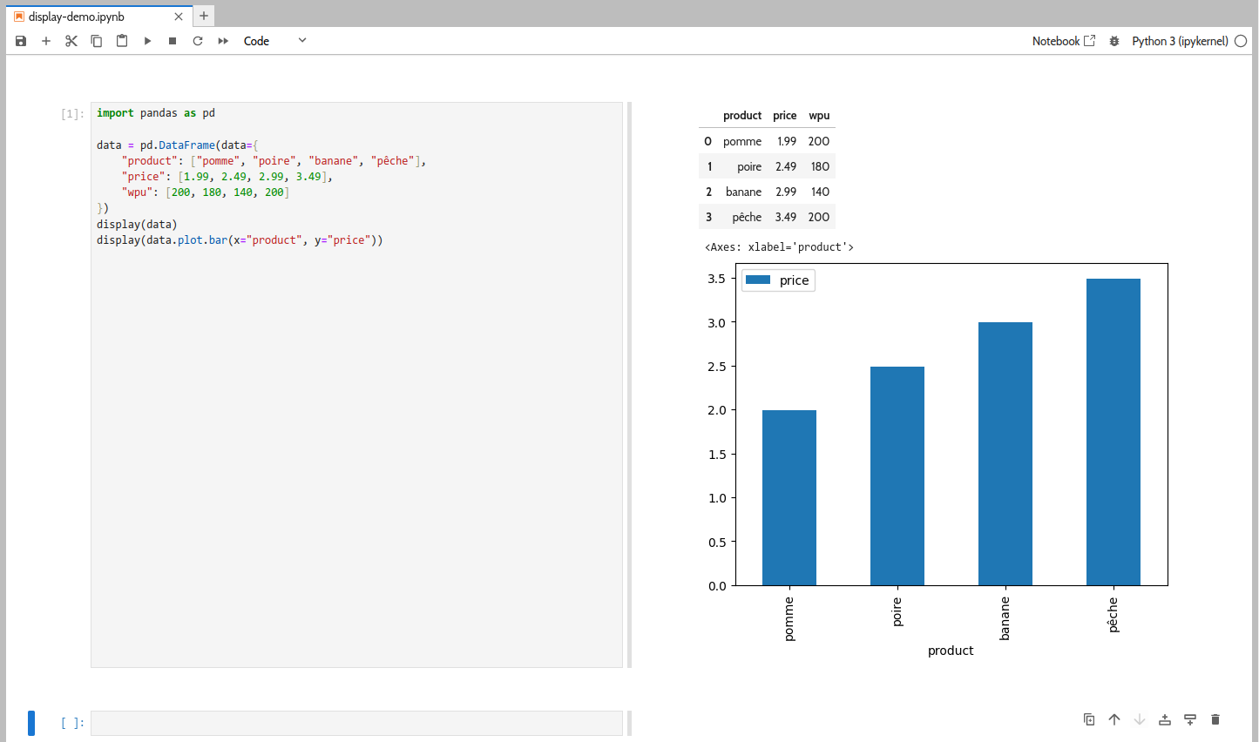Interrupt the kernel with the stop icon
This screenshot has width=1259, height=742.
173,41
